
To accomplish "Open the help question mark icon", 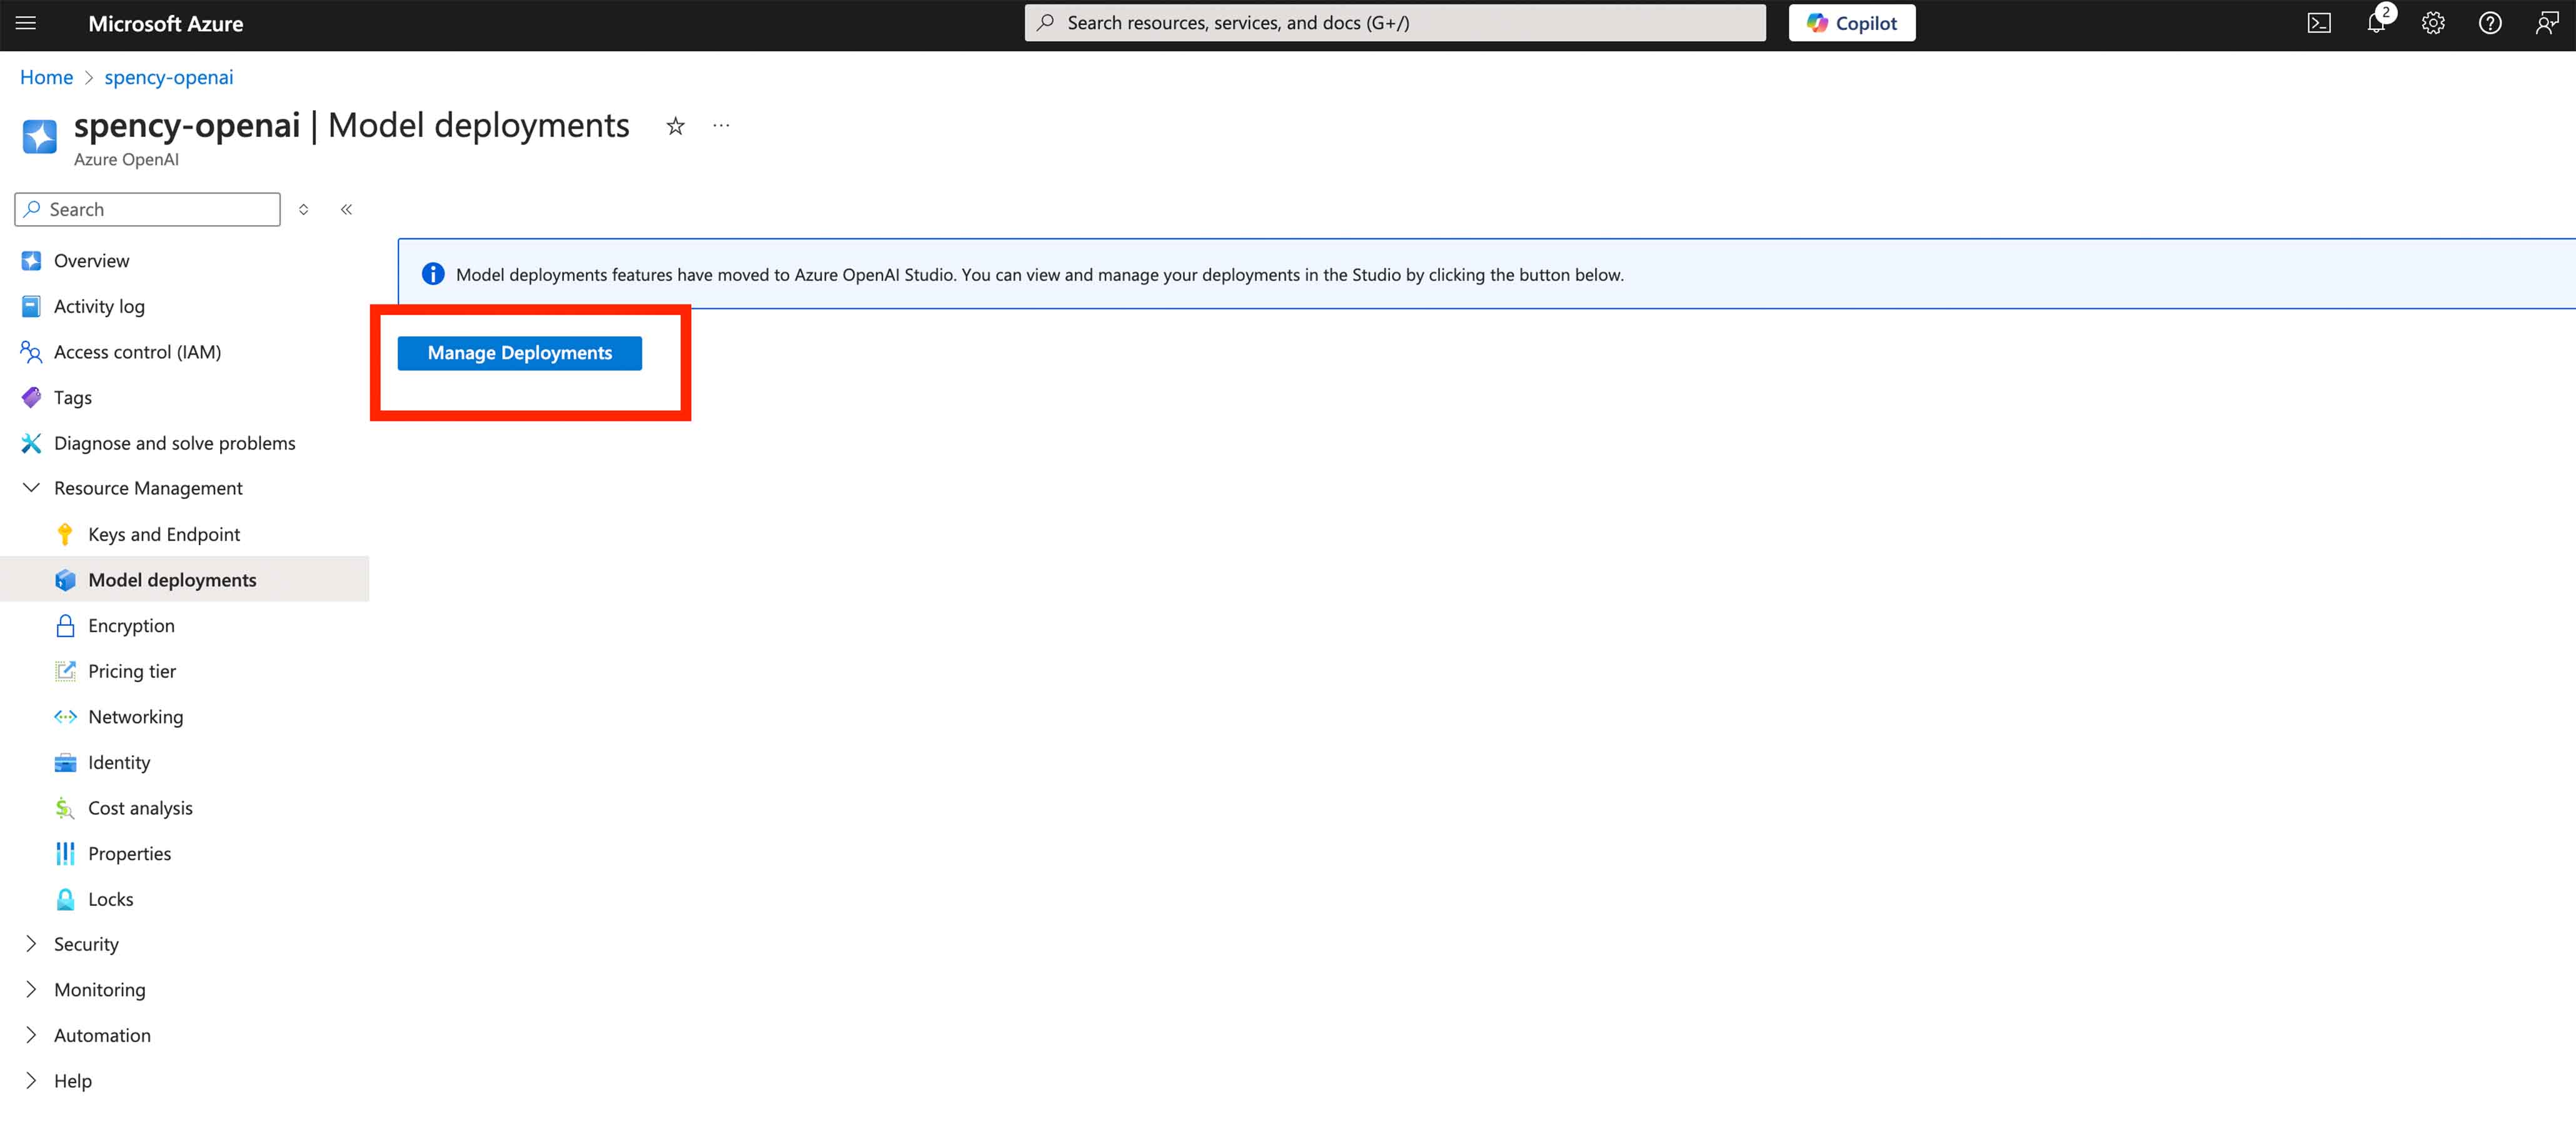I will (x=2490, y=23).
